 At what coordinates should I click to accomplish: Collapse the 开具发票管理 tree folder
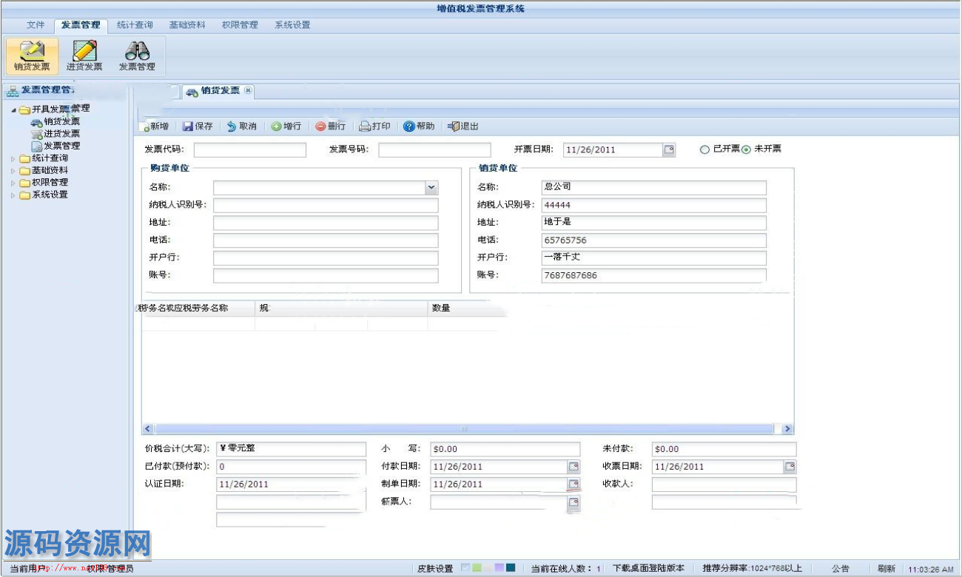pos(14,110)
